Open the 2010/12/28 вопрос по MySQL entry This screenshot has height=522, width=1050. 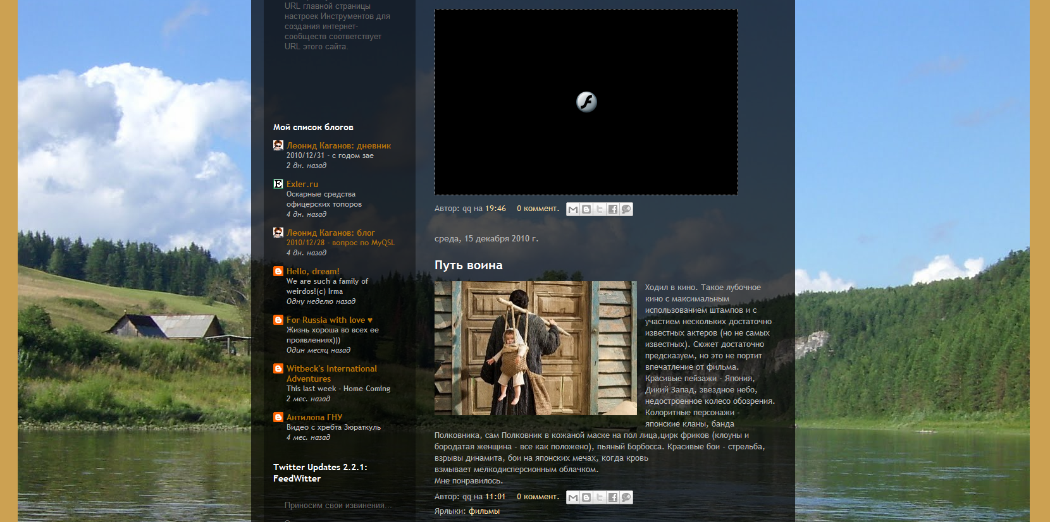(340, 243)
